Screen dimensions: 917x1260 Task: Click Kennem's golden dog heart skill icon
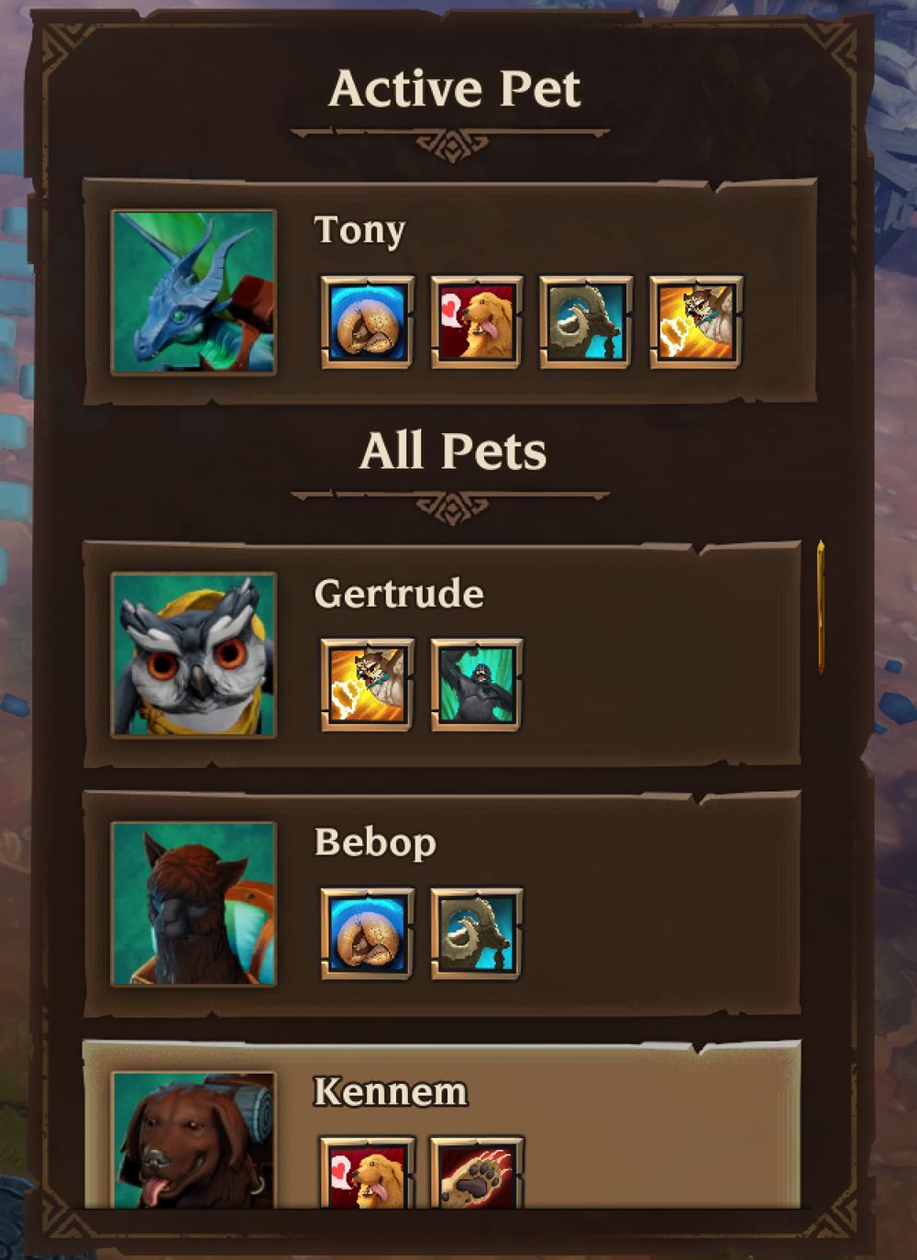point(367,1172)
